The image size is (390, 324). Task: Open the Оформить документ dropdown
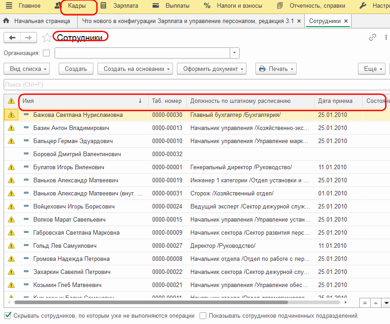pyautogui.click(x=212, y=69)
